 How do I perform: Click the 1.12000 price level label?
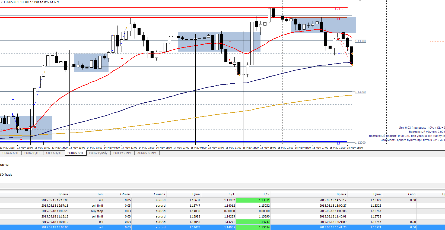pyautogui.click(x=360, y=143)
